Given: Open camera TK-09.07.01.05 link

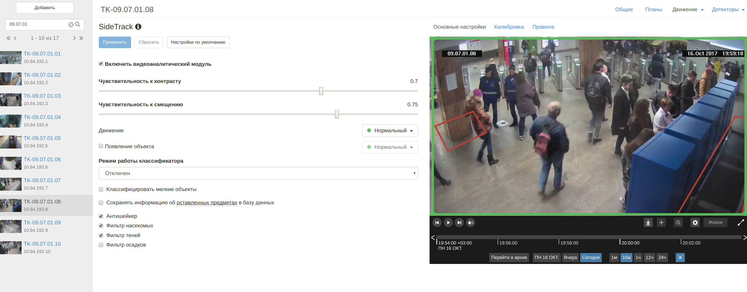Looking at the screenshot, I should pyautogui.click(x=42, y=138).
